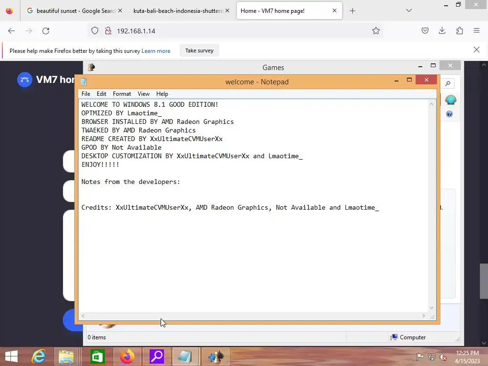The height and width of the screenshot is (366, 488).
Task: Open the Save to Pocket icon
Action: (x=425, y=30)
